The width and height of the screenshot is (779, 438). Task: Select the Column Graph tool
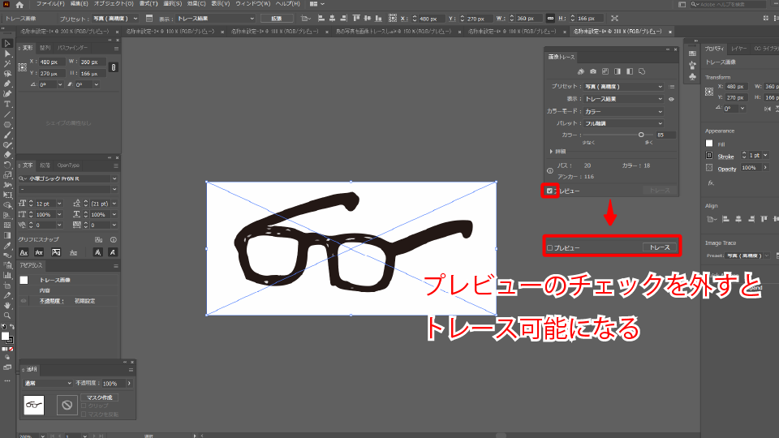pyautogui.click(x=7, y=275)
